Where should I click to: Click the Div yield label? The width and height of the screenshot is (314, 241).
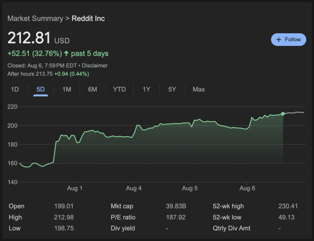point(123,228)
